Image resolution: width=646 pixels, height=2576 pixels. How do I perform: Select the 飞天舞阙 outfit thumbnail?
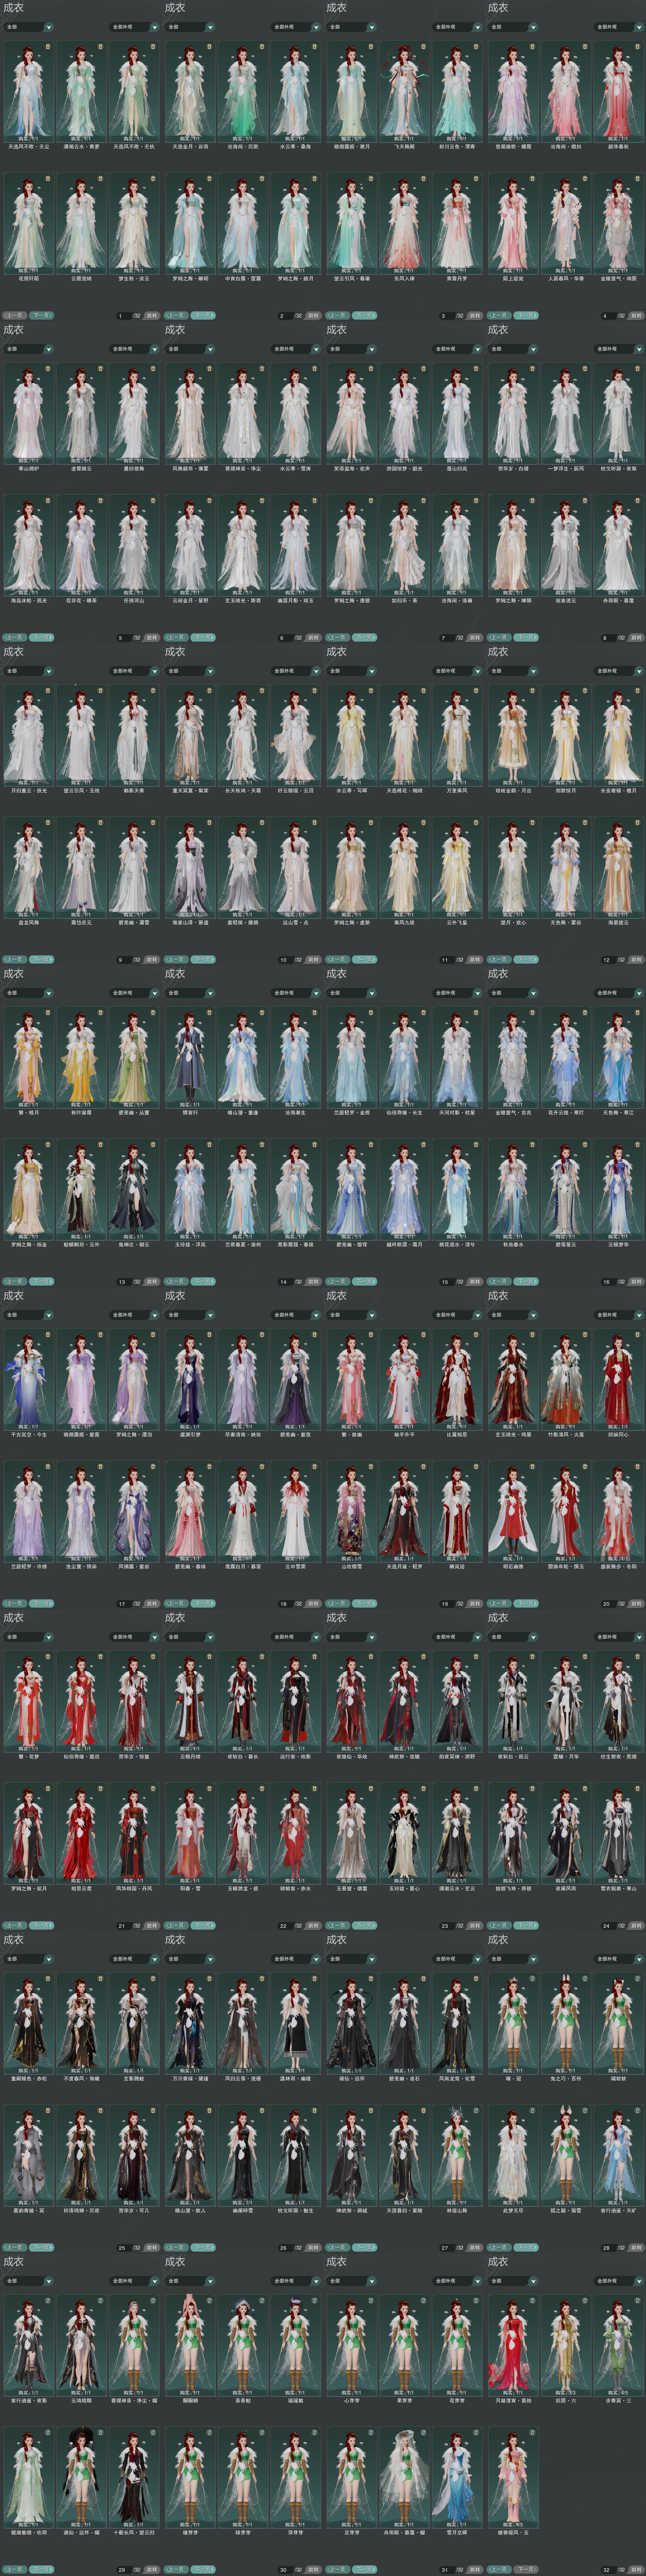click(404, 91)
